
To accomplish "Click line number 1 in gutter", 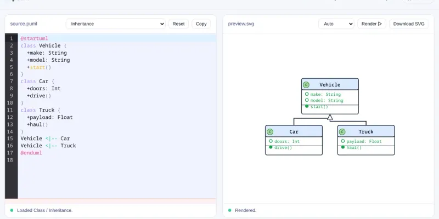I will click(11, 38).
